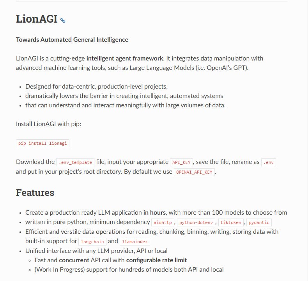This screenshot has height=281, width=308.
Task: Click the '.env' inline code label
Action: tap(268, 162)
